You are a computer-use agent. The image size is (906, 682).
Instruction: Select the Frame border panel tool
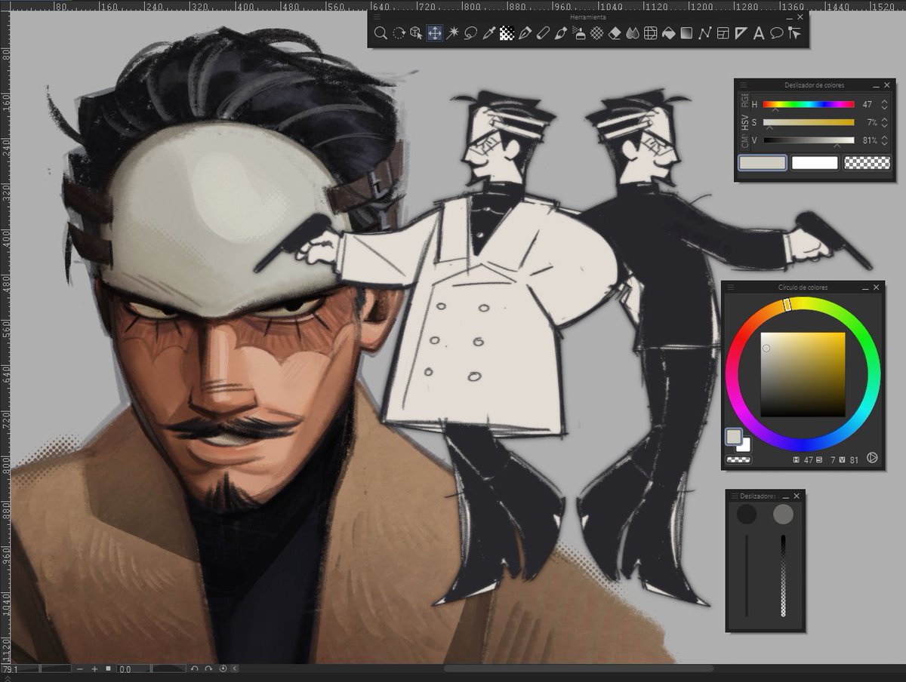point(723,32)
